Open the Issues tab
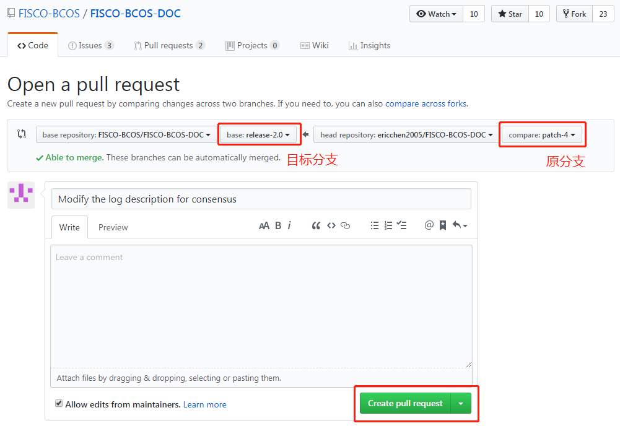This screenshot has width=620, height=431. pos(91,45)
